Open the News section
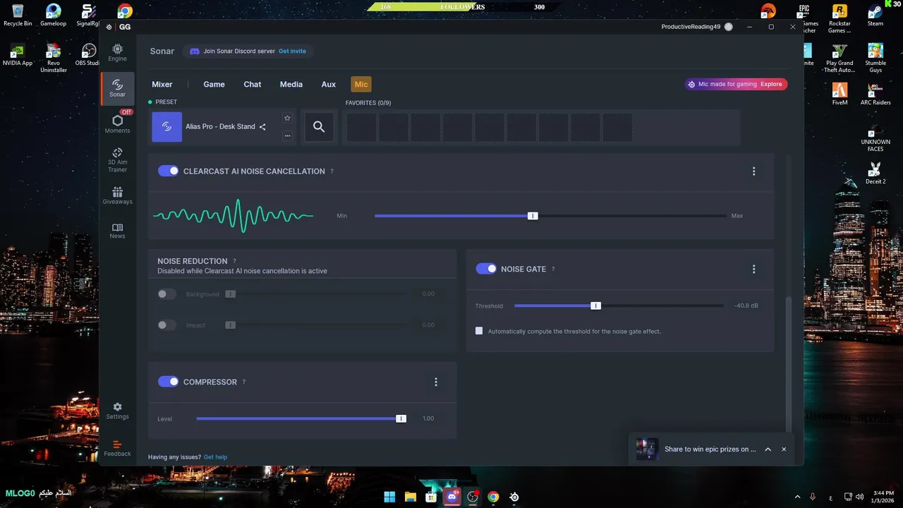The image size is (903, 508). 117,231
